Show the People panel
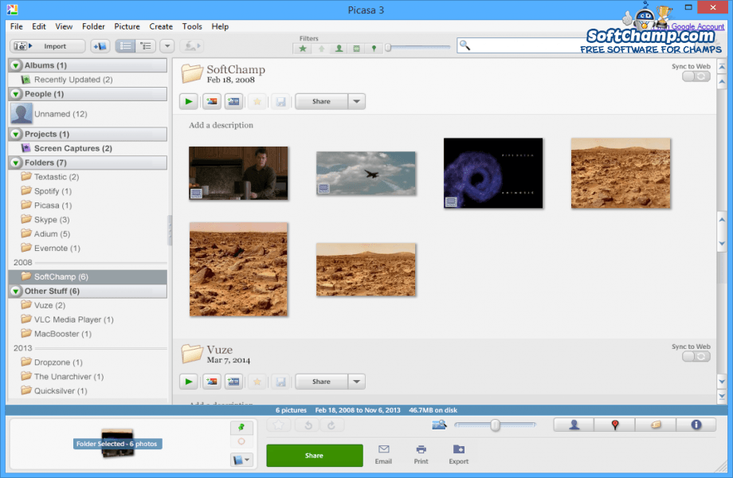 [x=574, y=425]
